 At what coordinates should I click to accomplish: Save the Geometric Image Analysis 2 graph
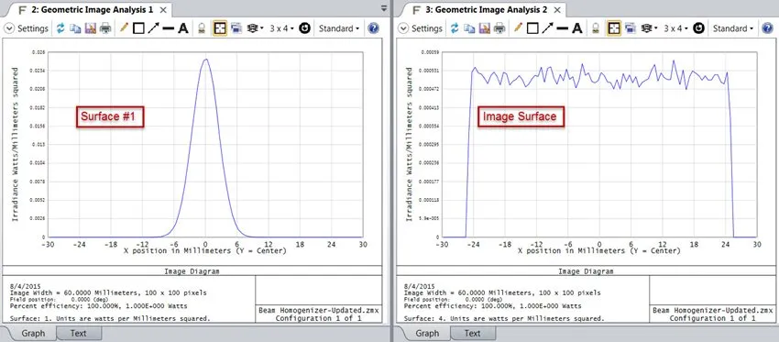(484, 28)
